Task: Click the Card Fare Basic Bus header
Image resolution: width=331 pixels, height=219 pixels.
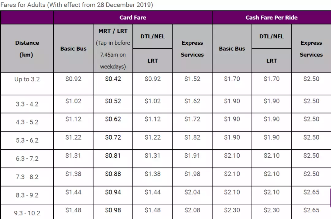Action: [73, 49]
